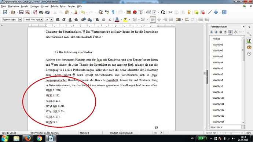Click the Export as PDF icon
This screenshot has width=253, height=142.
click(x=35, y=12)
